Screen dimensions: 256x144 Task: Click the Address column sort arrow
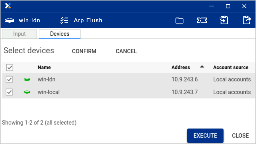coord(202,67)
